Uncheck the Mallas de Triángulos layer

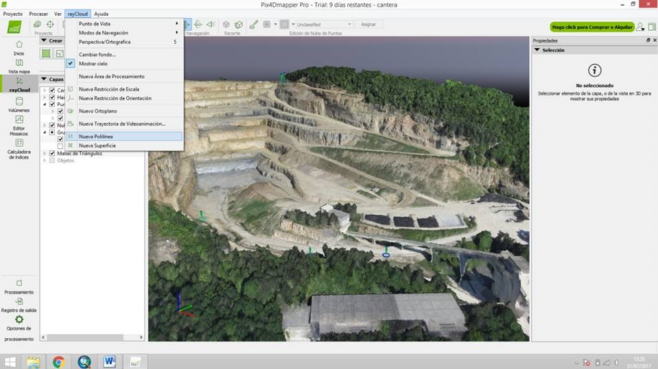click(x=52, y=154)
